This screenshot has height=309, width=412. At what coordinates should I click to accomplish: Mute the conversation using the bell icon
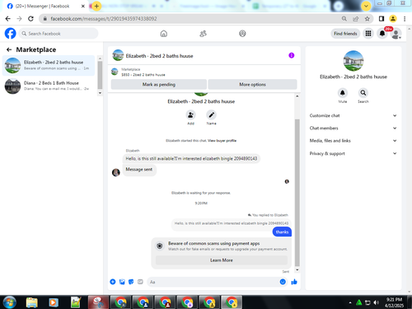click(x=343, y=93)
